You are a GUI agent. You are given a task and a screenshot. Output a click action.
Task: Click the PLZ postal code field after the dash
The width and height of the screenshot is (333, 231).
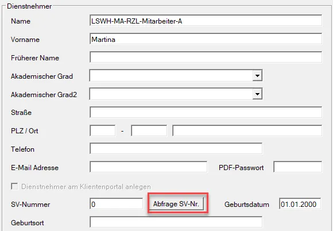click(x=149, y=130)
